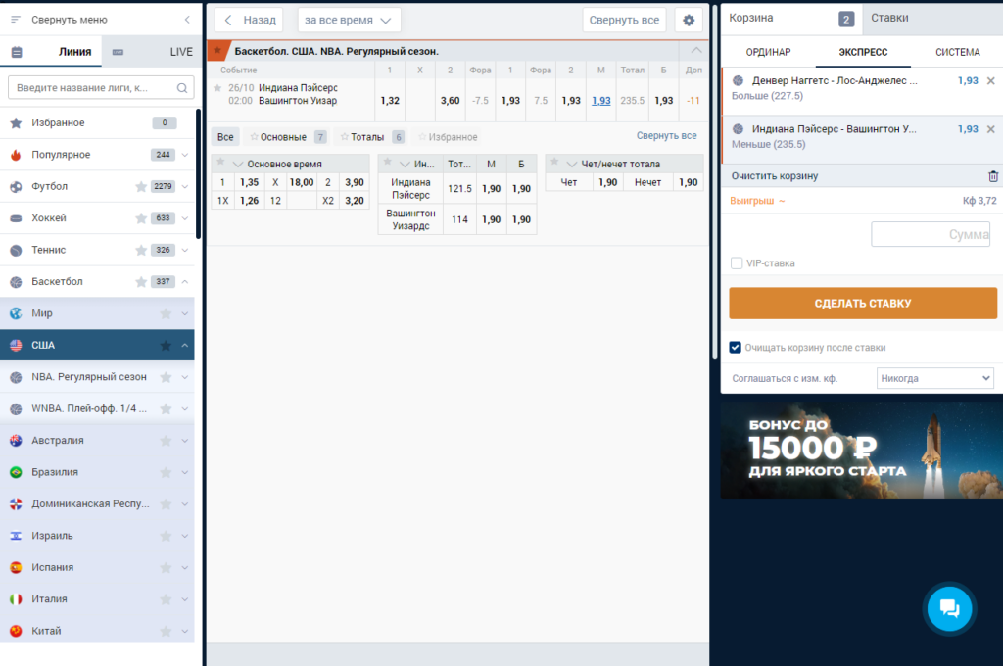This screenshot has height=666, width=1003.
Task: Click the Испания flag icon
Action: click(x=16, y=567)
